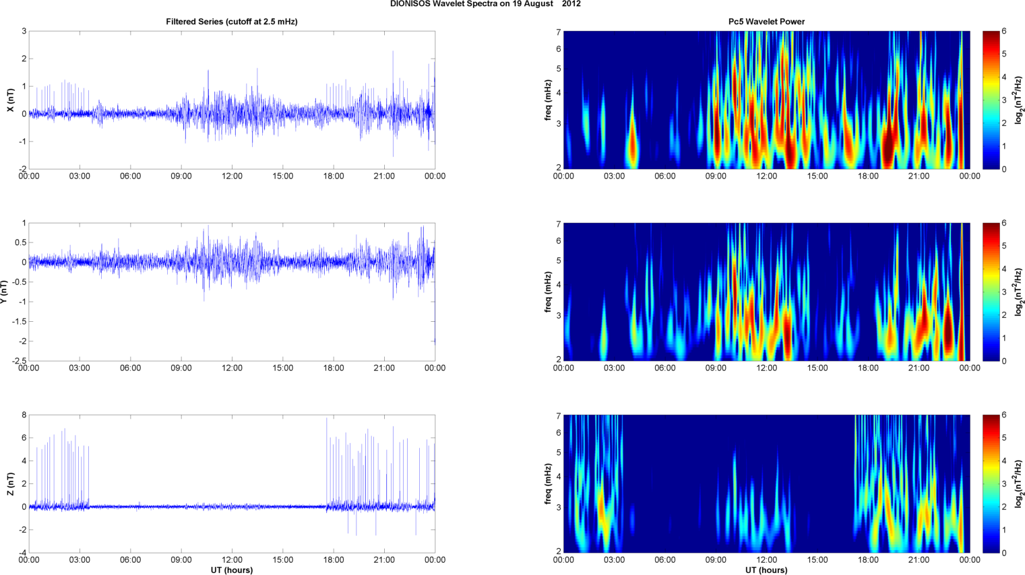Click '15:00' beneath the bottom wavelet spectrum
The width and height of the screenshot is (1025, 575).
tap(817, 560)
